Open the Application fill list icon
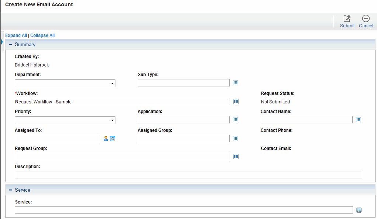Screen dimensions: 377x219 (x=236, y=120)
